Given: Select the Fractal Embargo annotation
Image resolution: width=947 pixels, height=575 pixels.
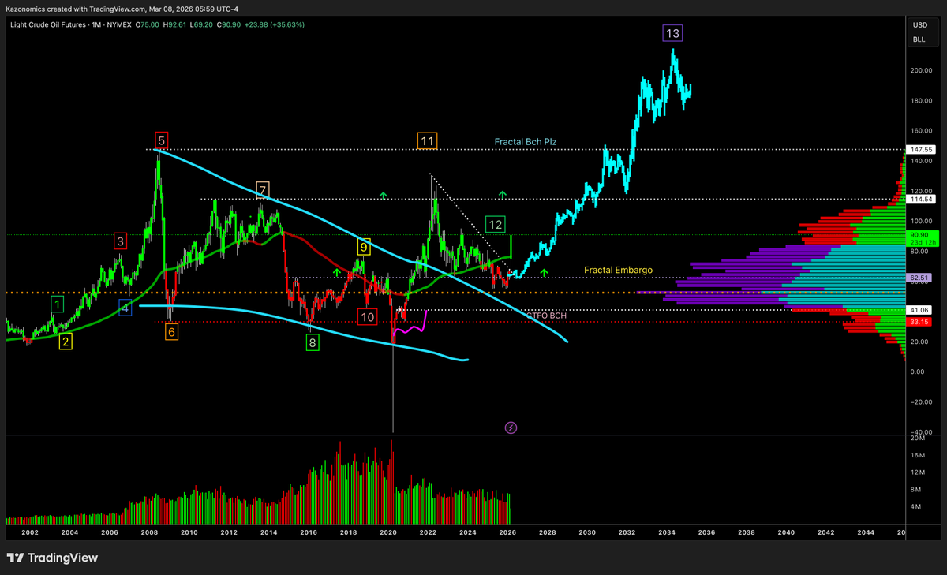Looking at the screenshot, I should pyautogui.click(x=618, y=270).
